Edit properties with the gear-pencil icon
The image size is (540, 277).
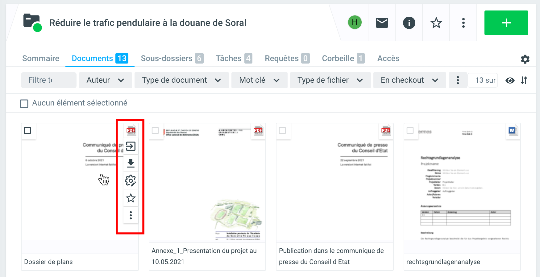[x=131, y=181]
